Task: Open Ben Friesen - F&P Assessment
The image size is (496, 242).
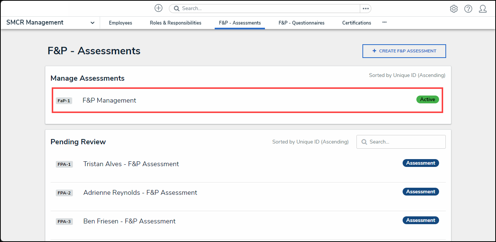Action: [129, 221]
